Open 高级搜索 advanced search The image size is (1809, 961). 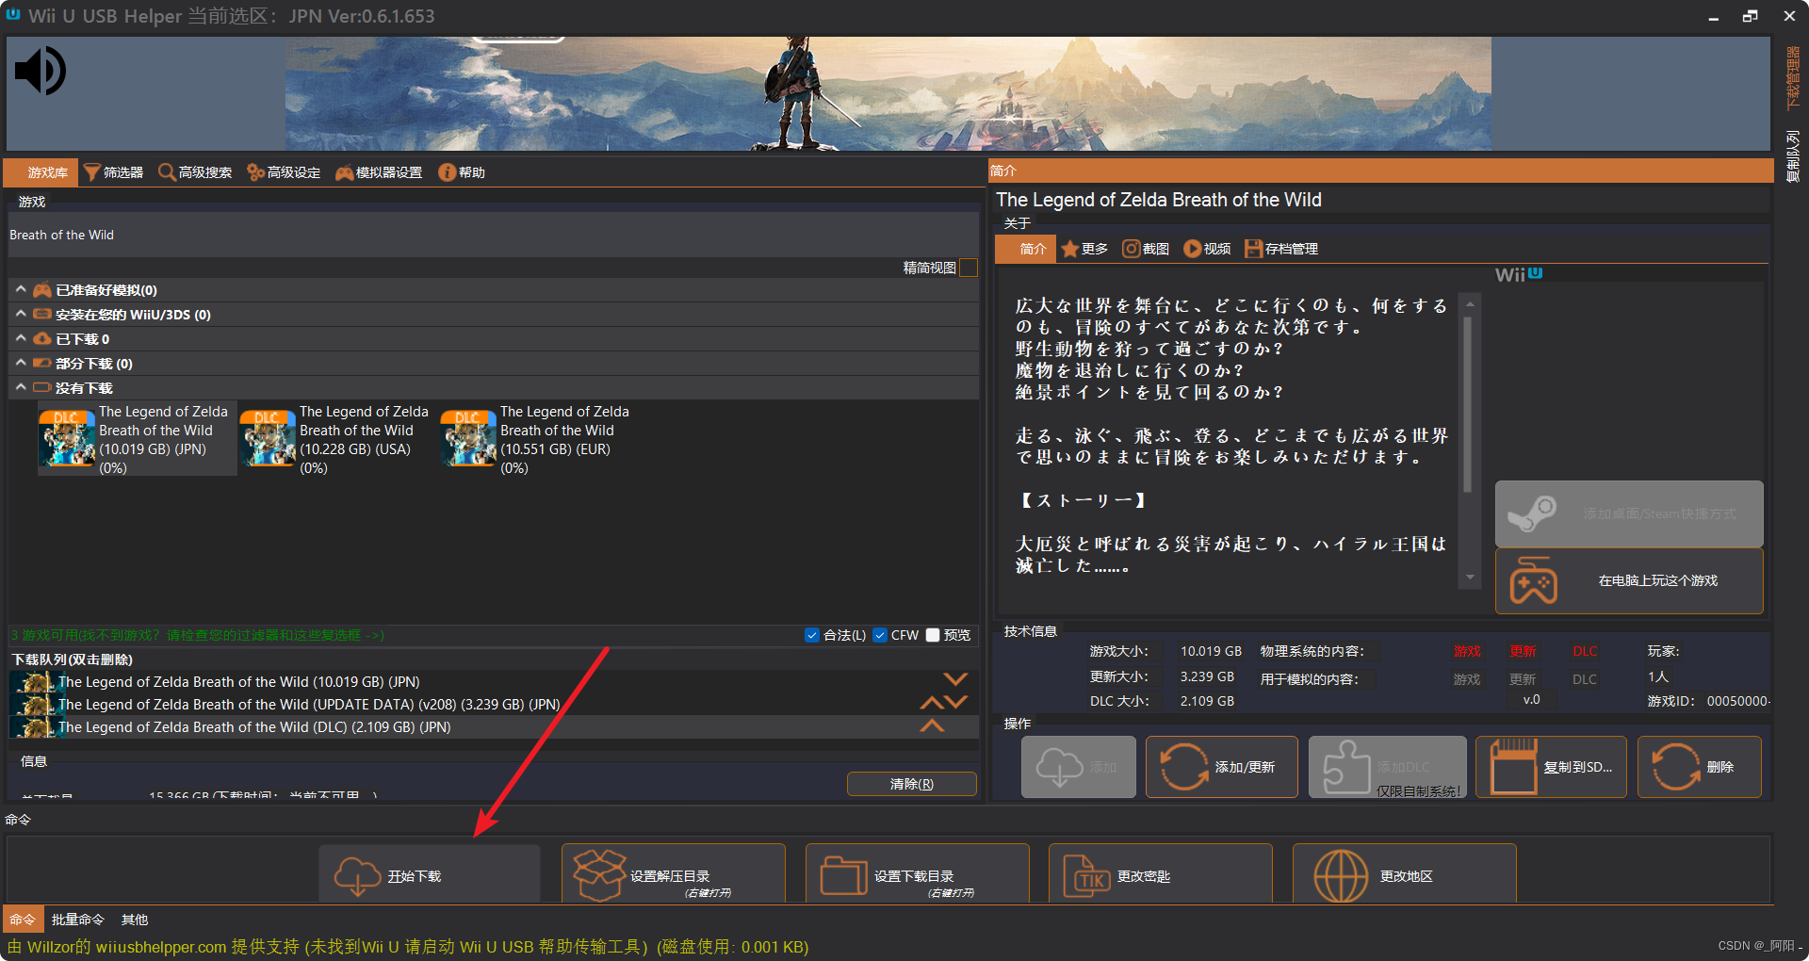pos(195,172)
